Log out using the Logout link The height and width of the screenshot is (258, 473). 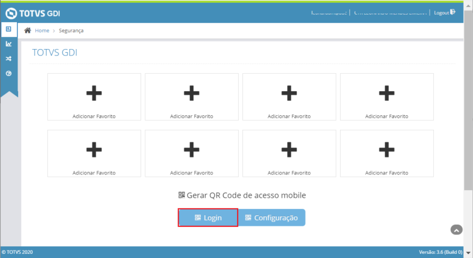click(x=441, y=13)
